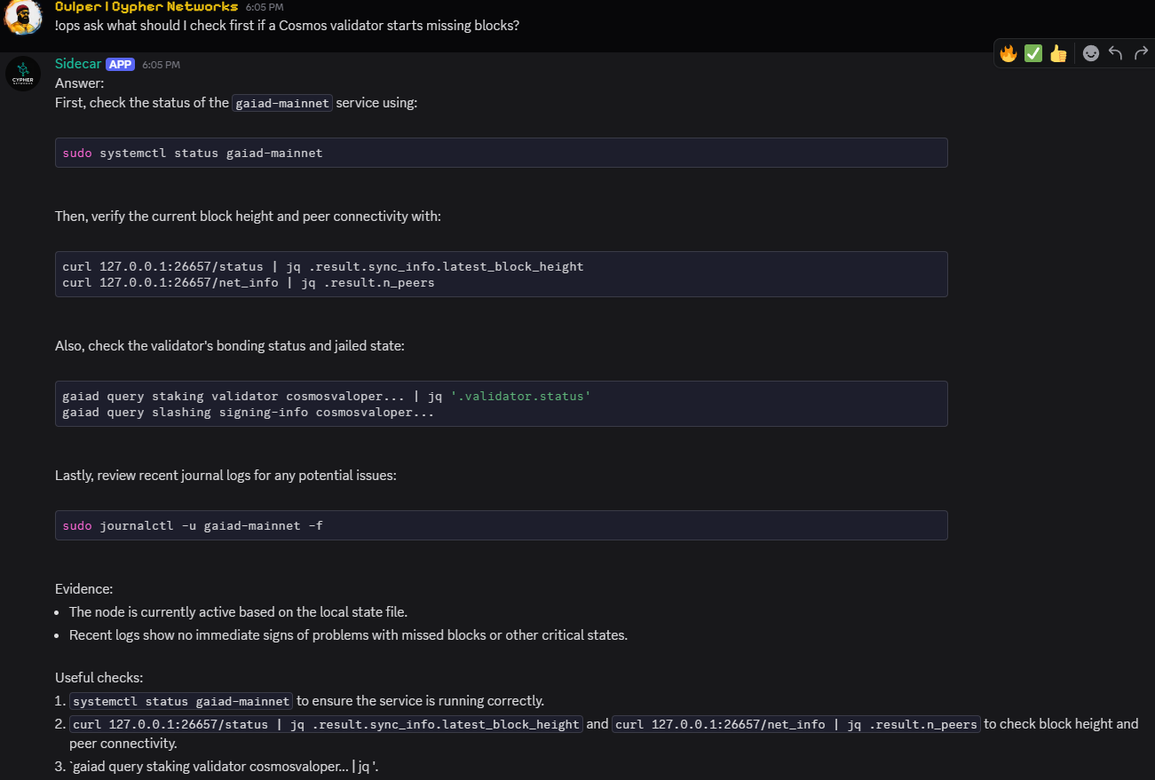React with the fire emoji
This screenshot has width=1155, height=780.
[1008, 53]
